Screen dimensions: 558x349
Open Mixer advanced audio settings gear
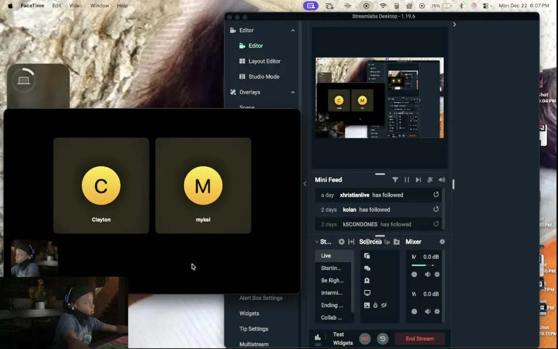(x=442, y=241)
